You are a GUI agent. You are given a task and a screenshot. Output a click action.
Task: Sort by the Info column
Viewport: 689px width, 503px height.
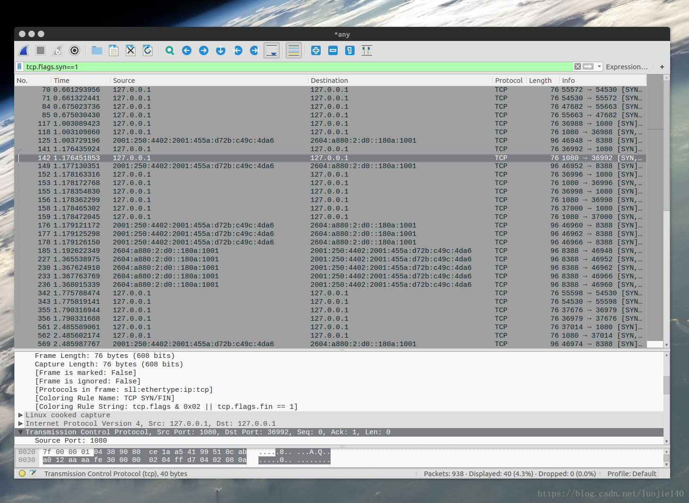[x=603, y=81]
